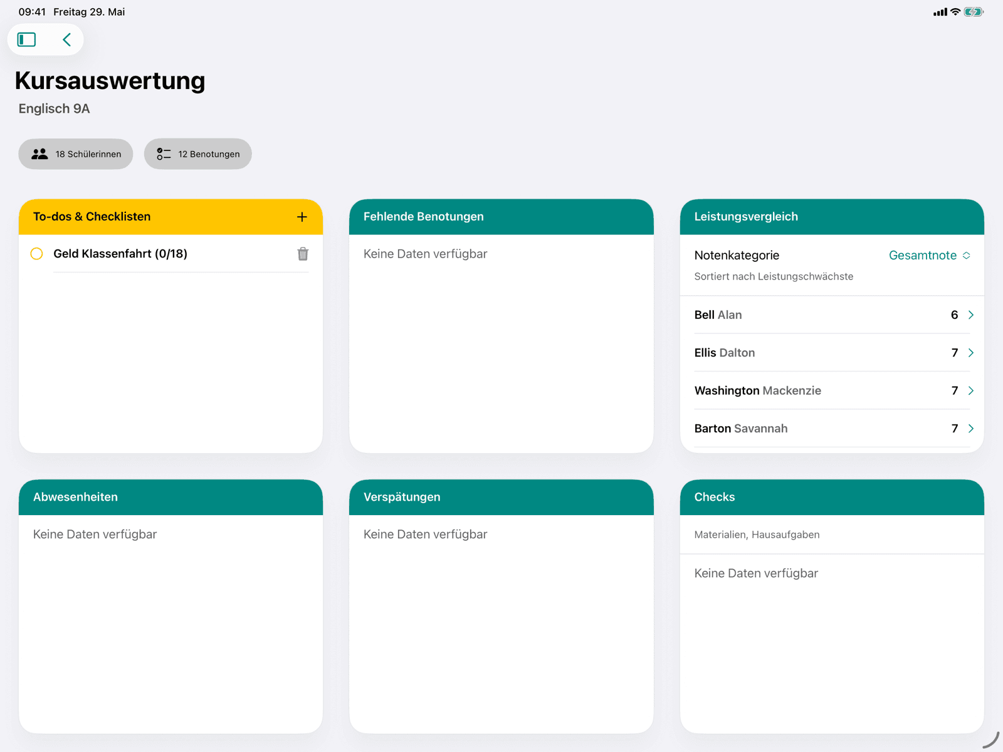Image resolution: width=1003 pixels, height=752 pixels.
Task: Open Geld Klassenfahrt (0/18) to-do
Action: [x=120, y=254]
